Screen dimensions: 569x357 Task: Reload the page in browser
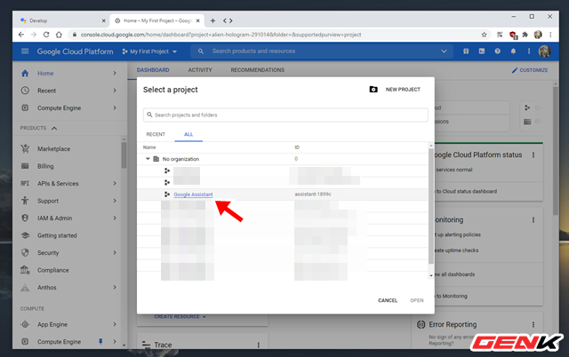coord(46,35)
